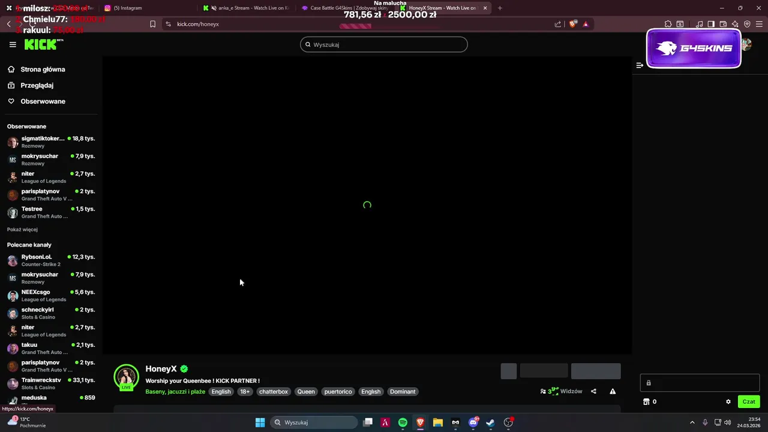768x432 pixels.
Task: Click the locked chat message field
Action: click(700, 383)
